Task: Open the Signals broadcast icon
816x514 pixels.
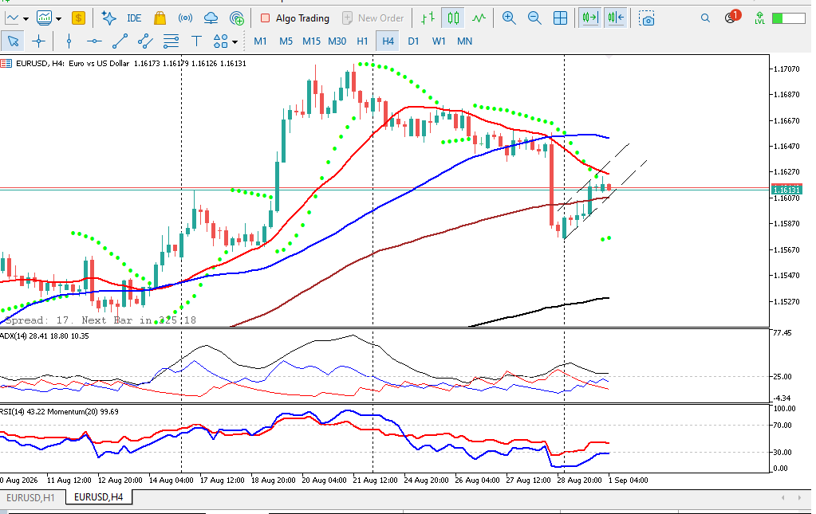Action: tap(185, 18)
